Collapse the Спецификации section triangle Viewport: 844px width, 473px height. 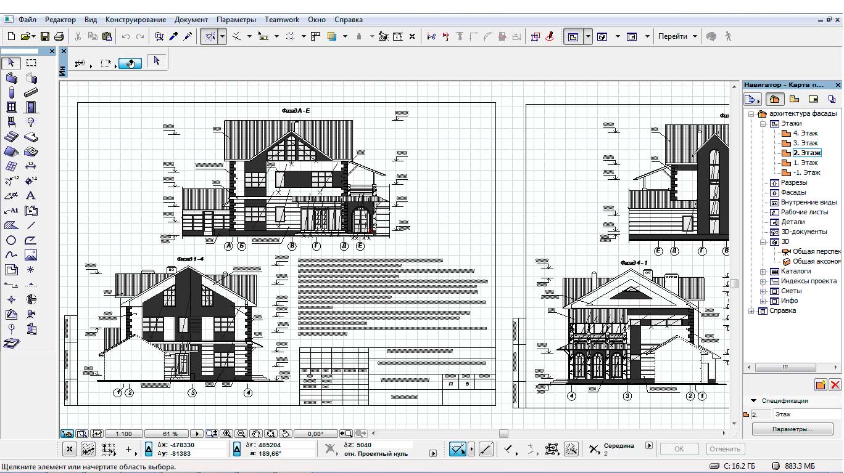click(753, 400)
